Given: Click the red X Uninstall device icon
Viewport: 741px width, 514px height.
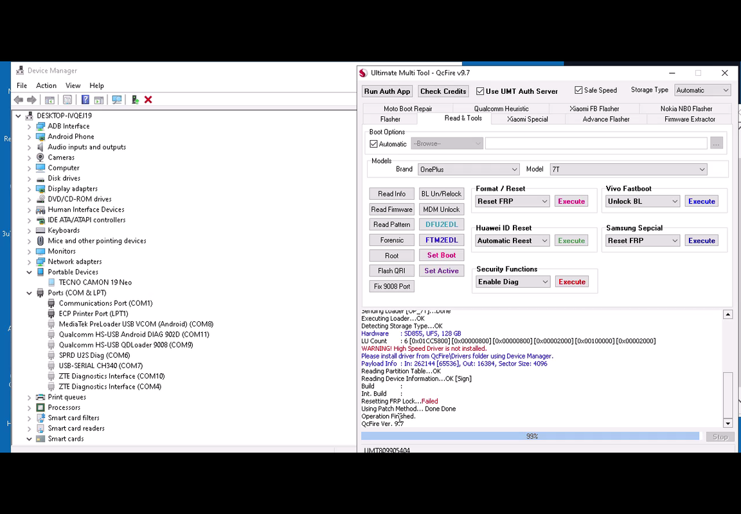Looking at the screenshot, I should [x=148, y=100].
